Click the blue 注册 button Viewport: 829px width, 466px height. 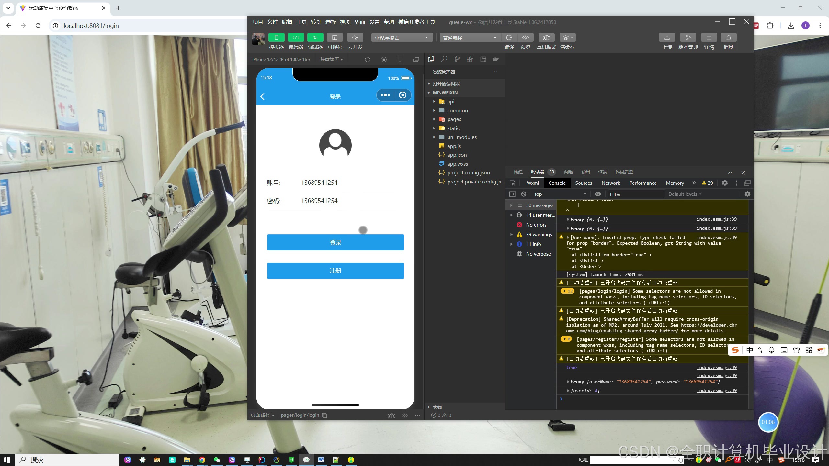click(335, 271)
